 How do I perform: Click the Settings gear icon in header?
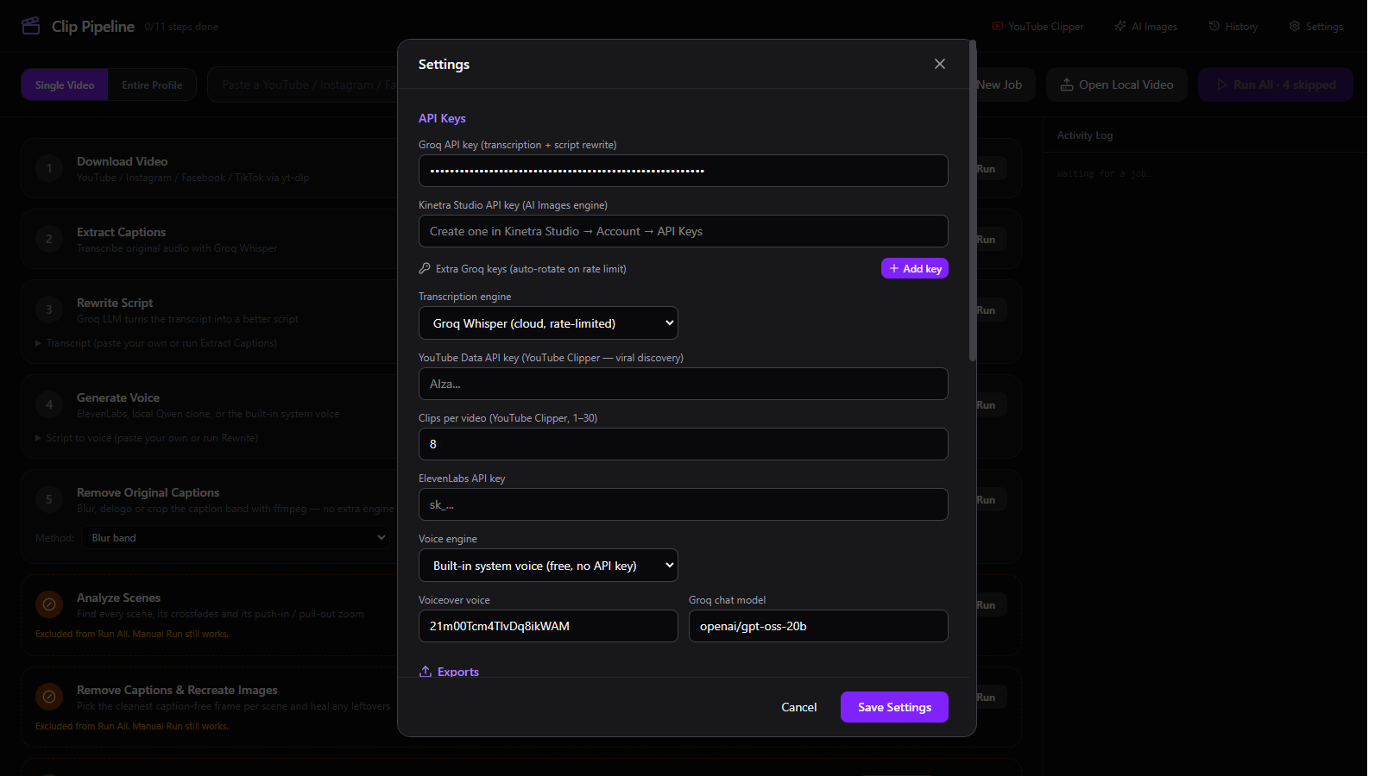point(1295,27)
